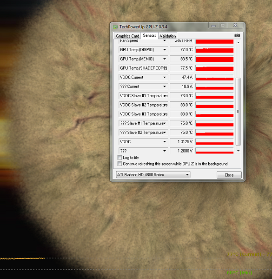272x279 pixels.
Task: Click the VDDC Slave #1 Temperature label
Action: pyautogui.click(x=144, y=96)
